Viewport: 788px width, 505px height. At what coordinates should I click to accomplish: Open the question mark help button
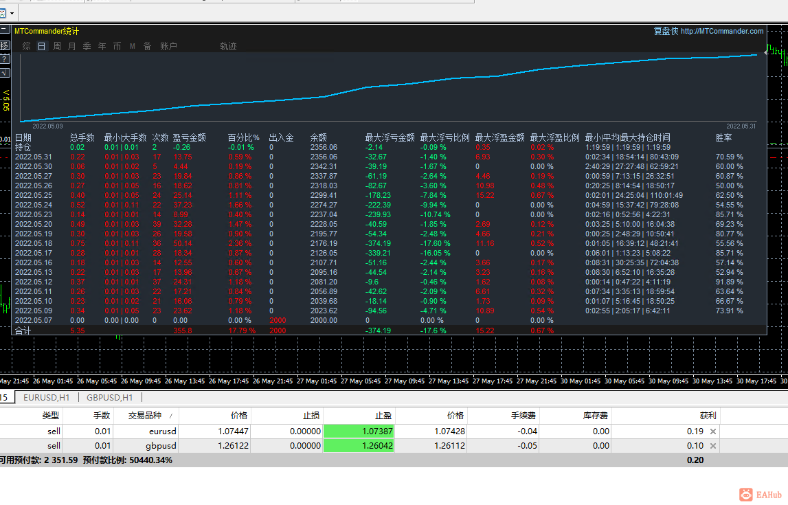click(x=4, y=59)
